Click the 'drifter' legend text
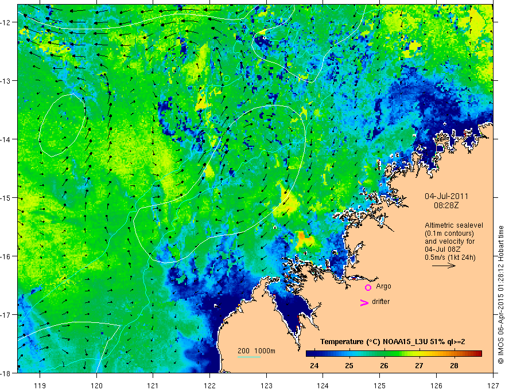The image size is (505, 390). (380, 302)
